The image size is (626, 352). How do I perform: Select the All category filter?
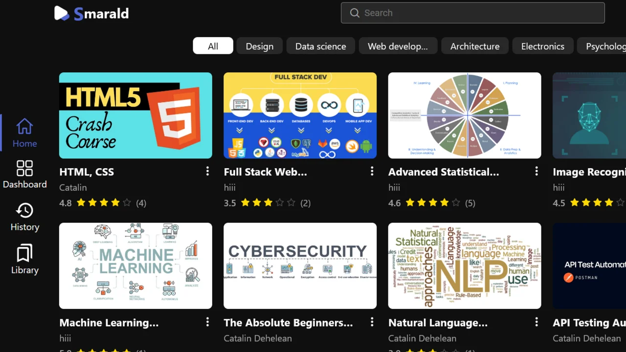(x=213, y=46)
